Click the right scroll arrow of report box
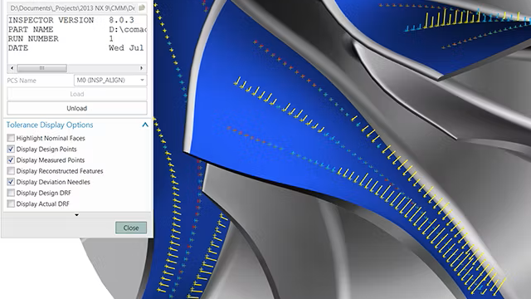531x299 pixels. pos(142,68)
